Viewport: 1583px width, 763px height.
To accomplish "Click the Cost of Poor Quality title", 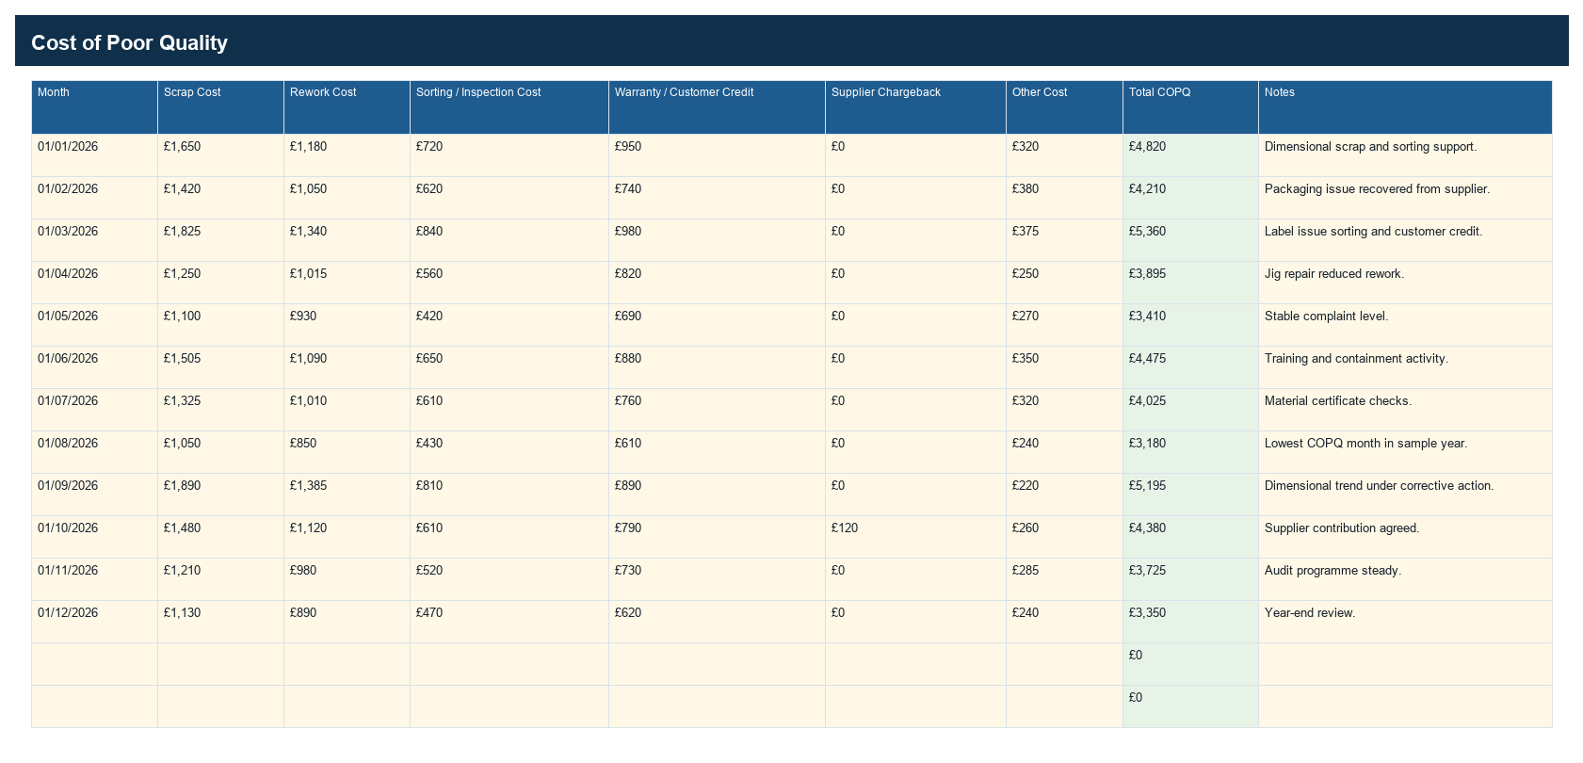I will [x=129, y=42].
